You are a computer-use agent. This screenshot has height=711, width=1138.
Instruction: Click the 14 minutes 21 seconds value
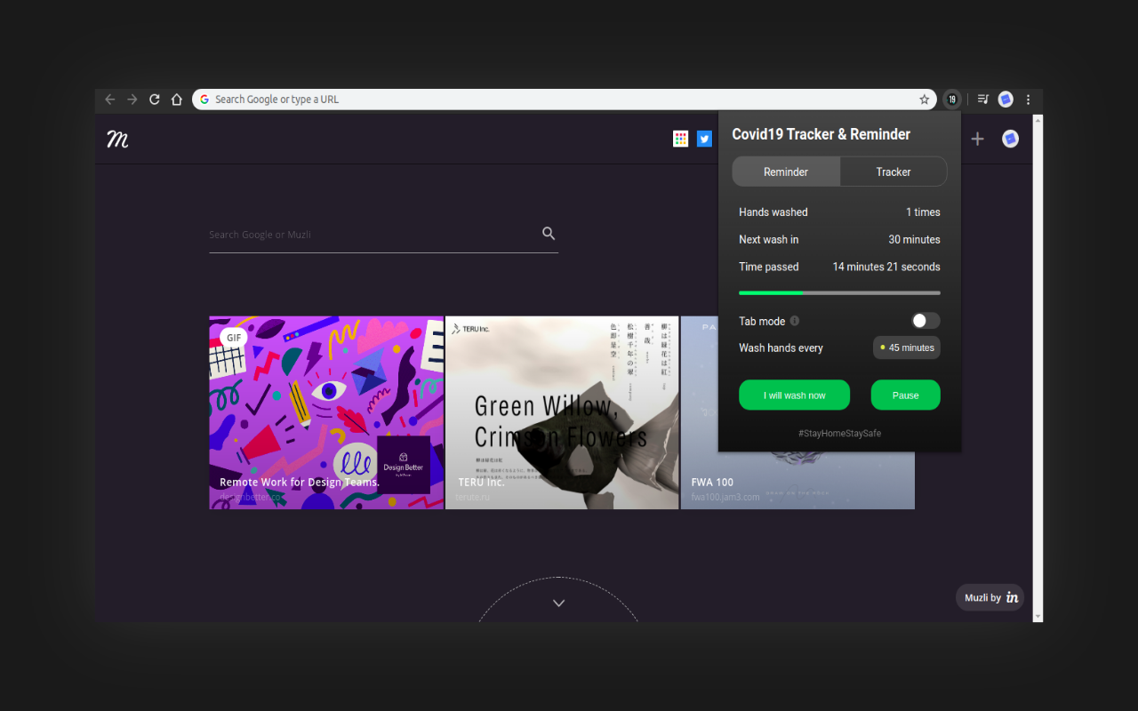(x=886, y=267)
